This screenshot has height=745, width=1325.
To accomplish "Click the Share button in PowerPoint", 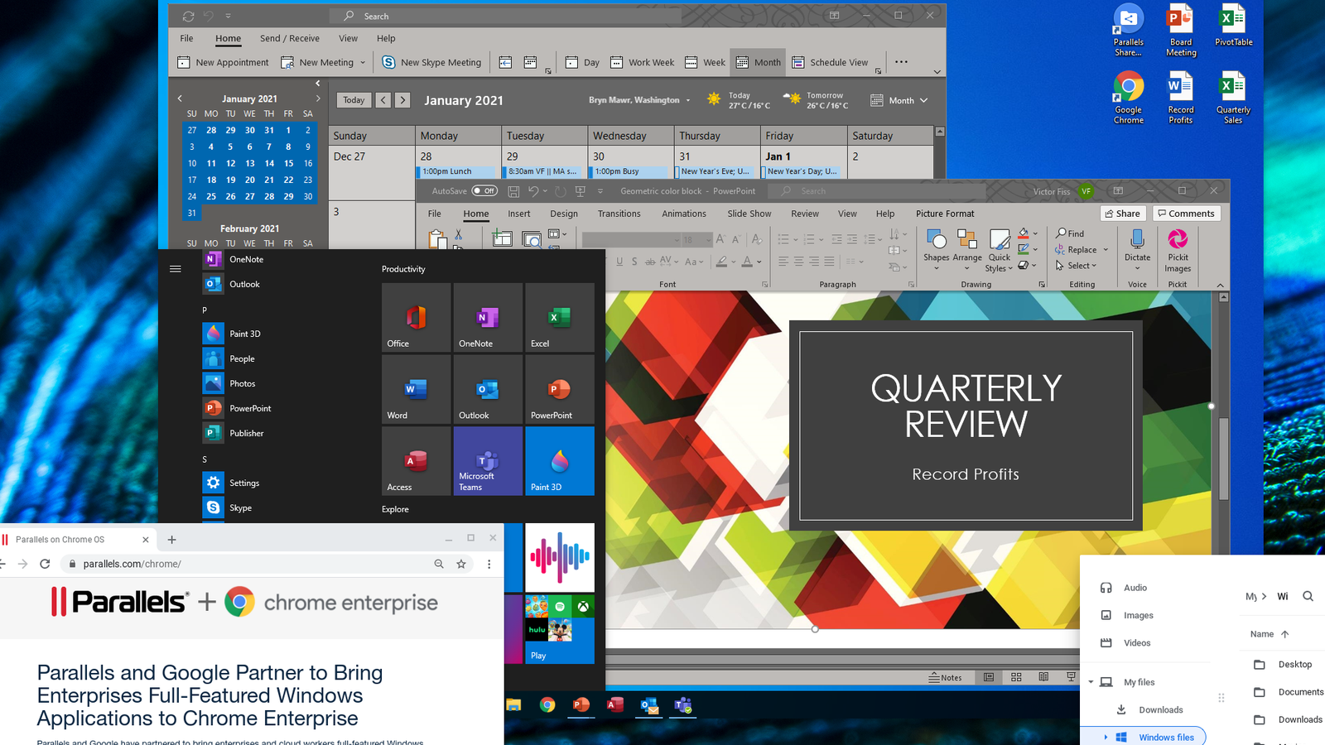I will [x=1122, y=214].
